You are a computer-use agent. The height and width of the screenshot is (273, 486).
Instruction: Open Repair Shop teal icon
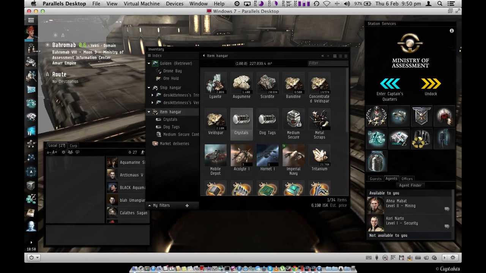point(377,139)
